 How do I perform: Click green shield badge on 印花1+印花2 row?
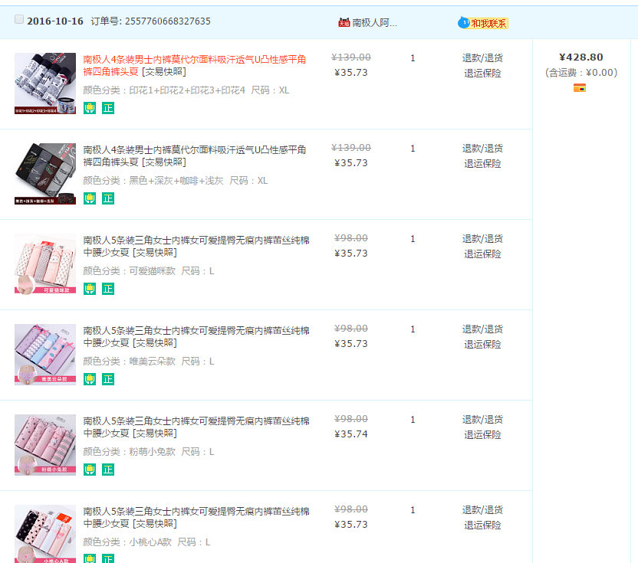tap(90, 108)
